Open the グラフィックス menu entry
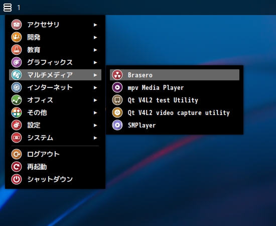Viewport: 276px width, 226px height. (55, 62)
